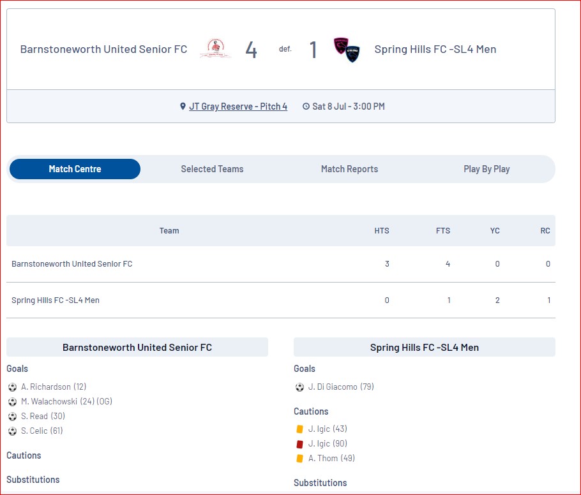Open the Match Centre tab
The image size is (581, 495).
[x=75, y=169]
